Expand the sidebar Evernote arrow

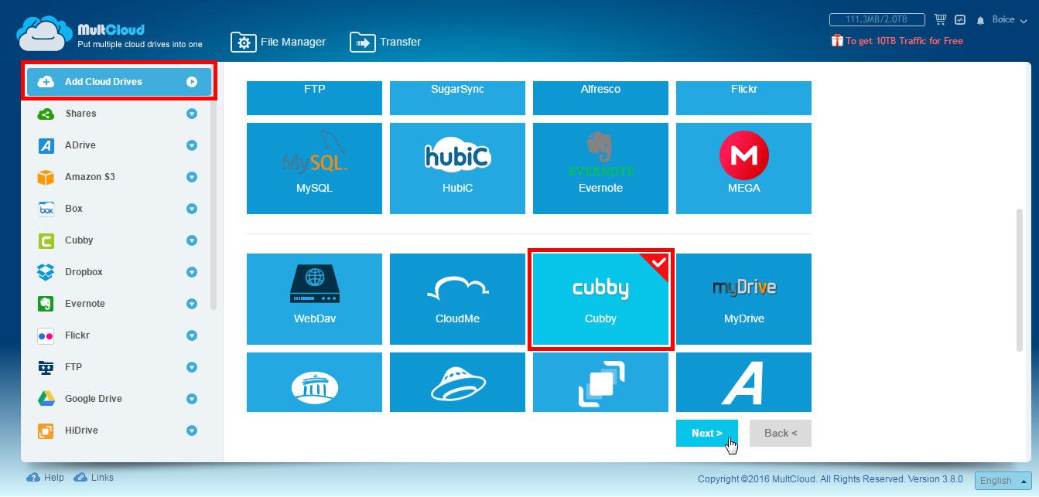[192, 304]
